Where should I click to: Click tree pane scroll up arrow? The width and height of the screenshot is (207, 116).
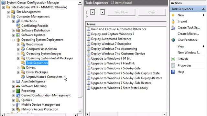click(x=80, y=2)
